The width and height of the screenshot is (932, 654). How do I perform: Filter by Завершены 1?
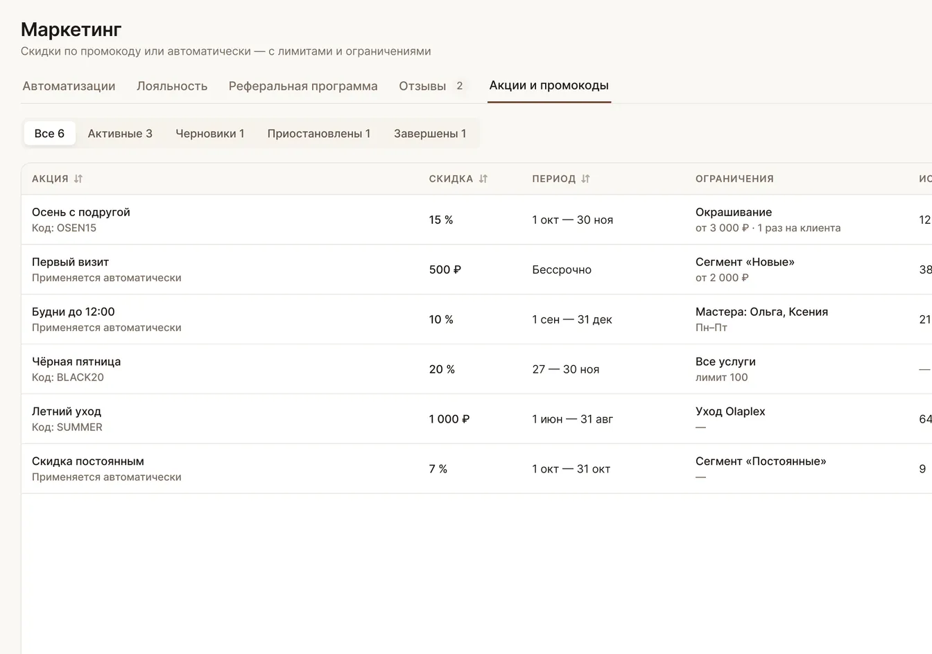point(430,133)
